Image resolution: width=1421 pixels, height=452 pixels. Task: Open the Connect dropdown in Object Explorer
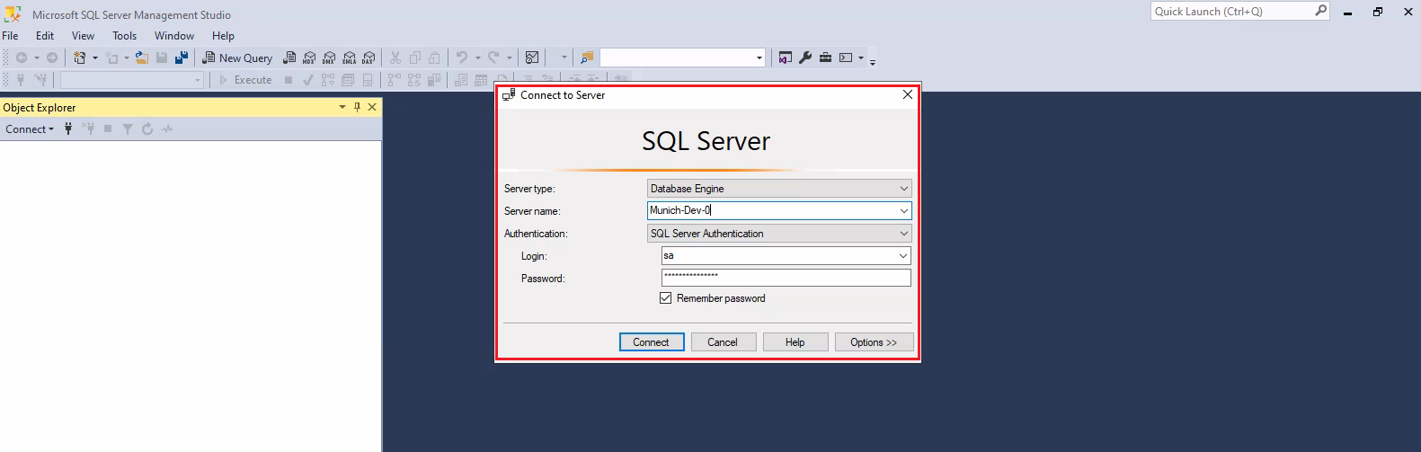coord(30,129)
